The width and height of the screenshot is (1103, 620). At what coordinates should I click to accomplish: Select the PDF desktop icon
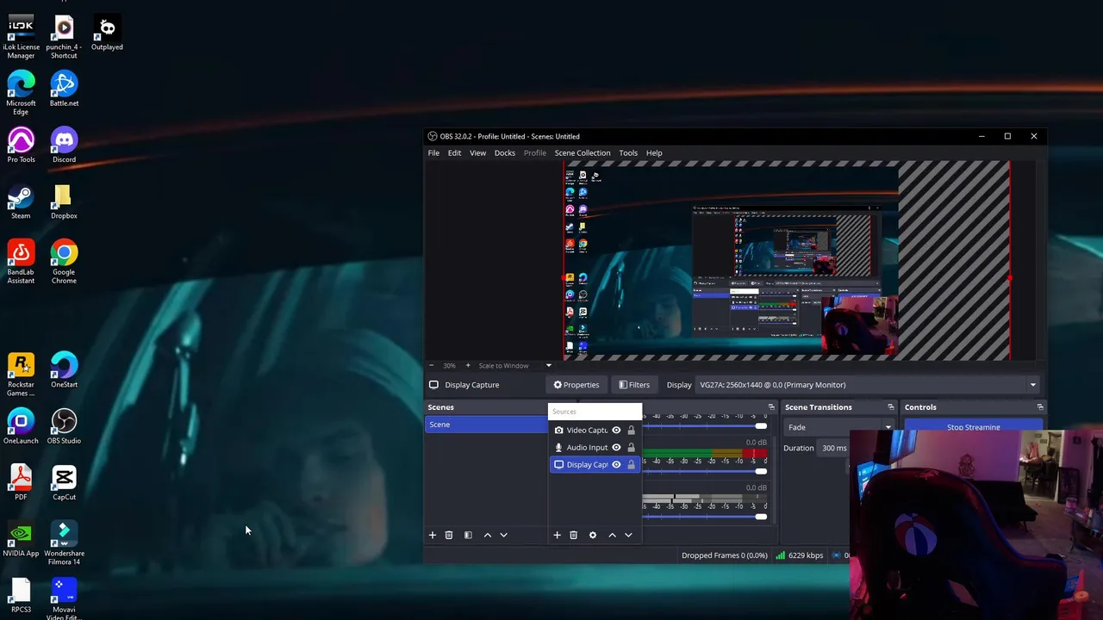coord(21,482)
